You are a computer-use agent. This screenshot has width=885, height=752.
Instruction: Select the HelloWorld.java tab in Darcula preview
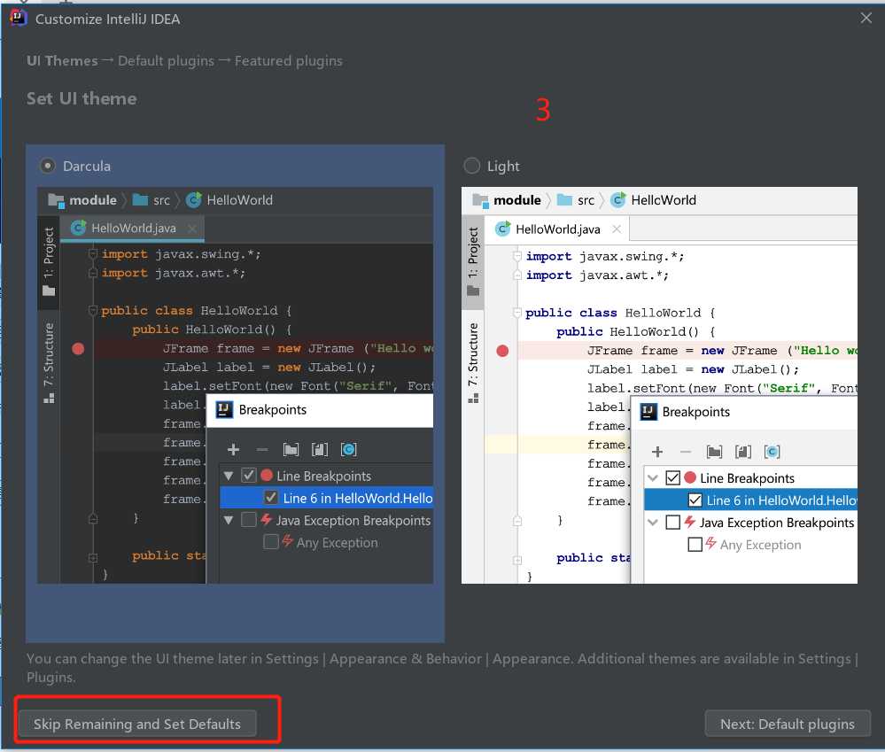click(x=132, y=229)
